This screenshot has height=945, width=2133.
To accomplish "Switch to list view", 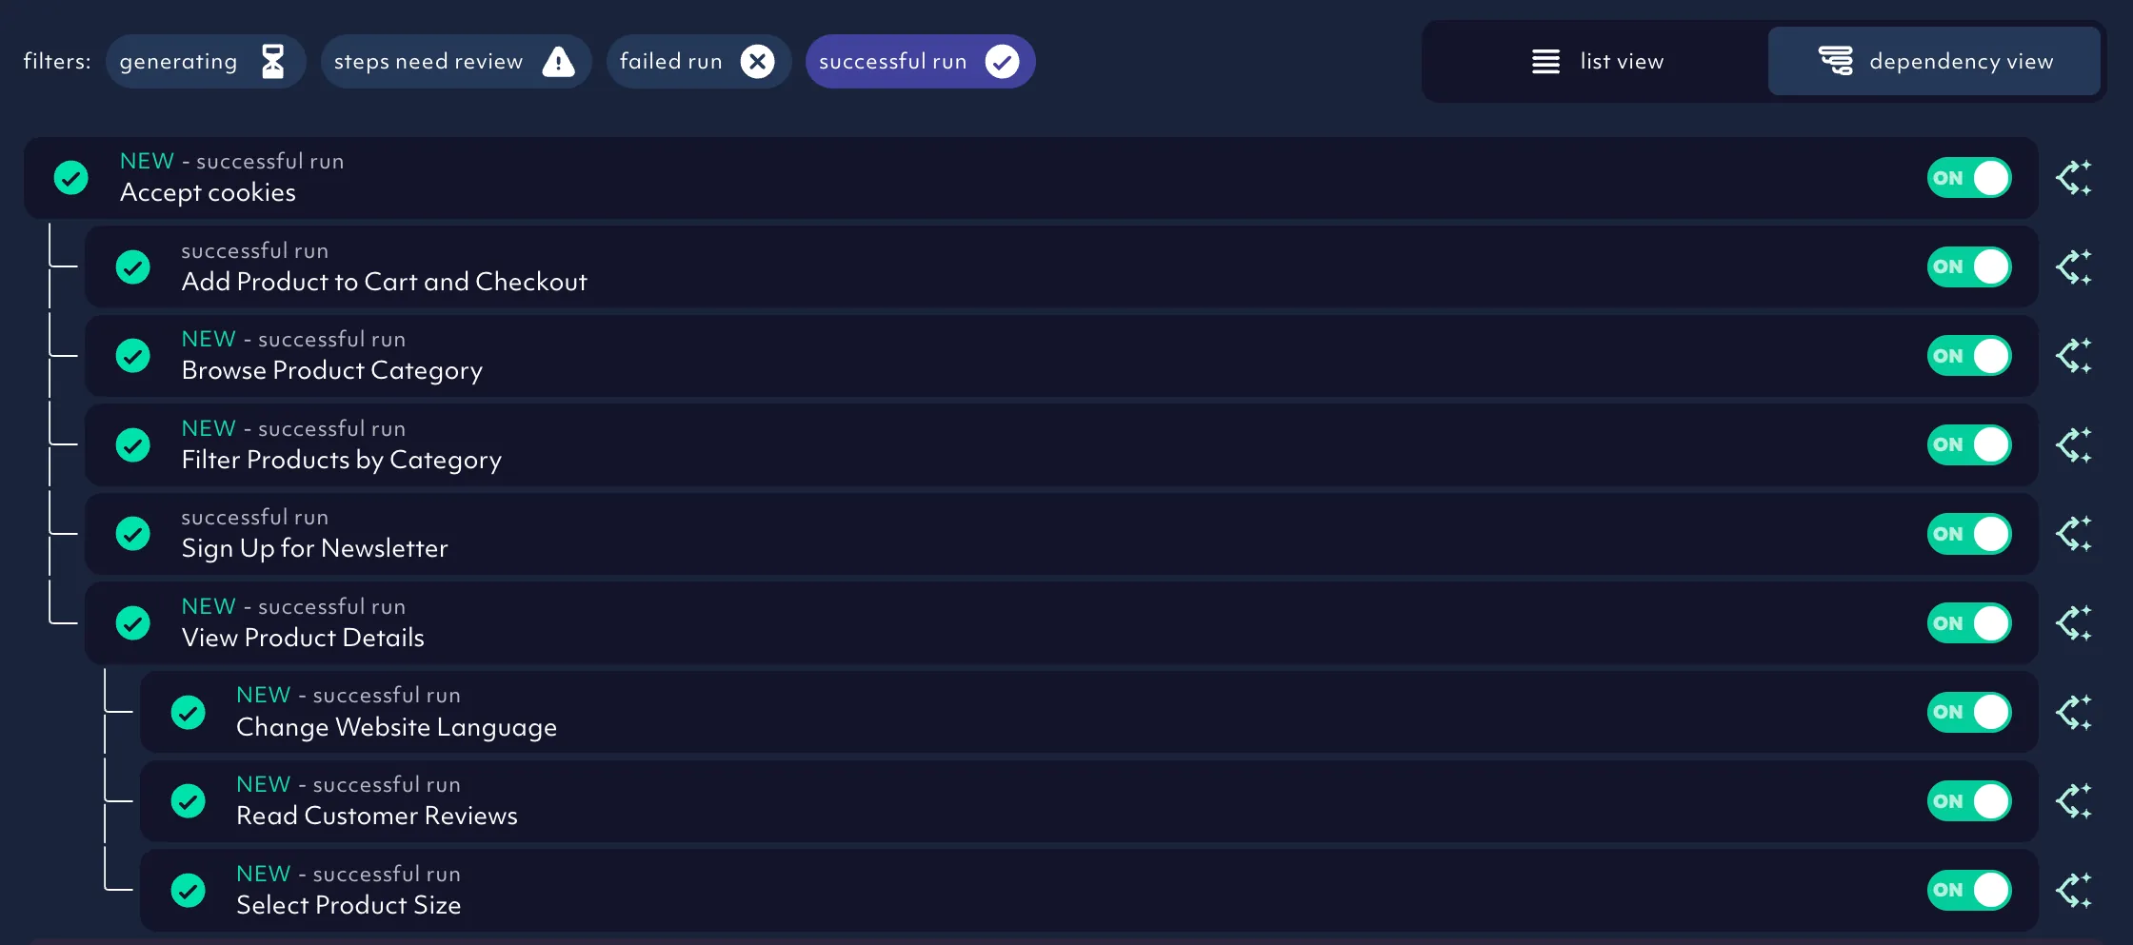I will point(1596,62).
